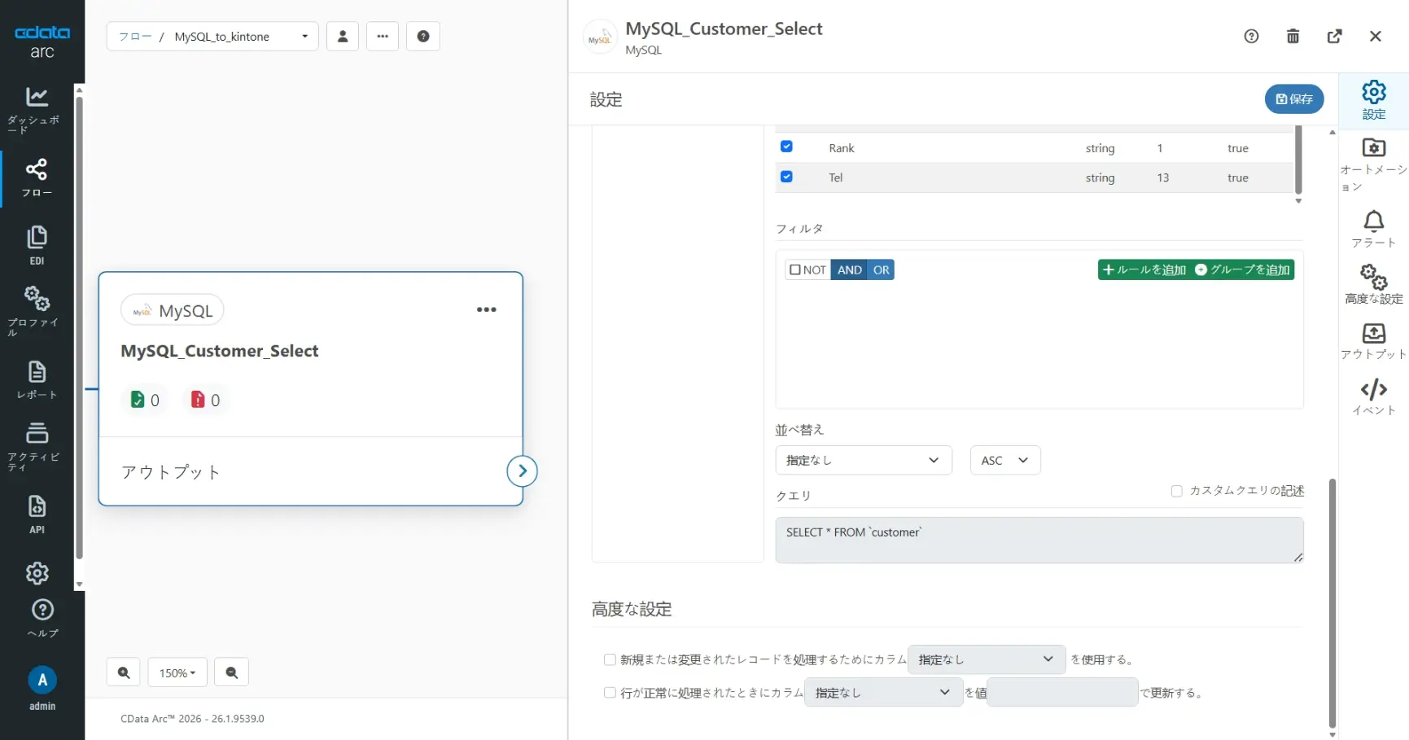The width and height of the screenshot is (1409, 740).
Task: Switch to the Automation tab
Action: click(1373, 164)
